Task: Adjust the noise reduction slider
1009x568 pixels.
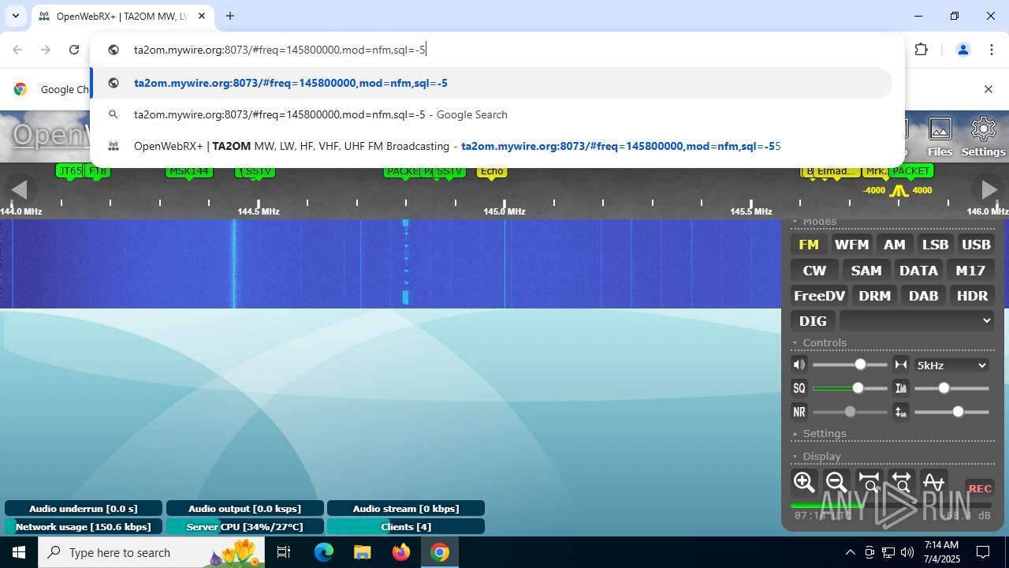Action: 850,412
